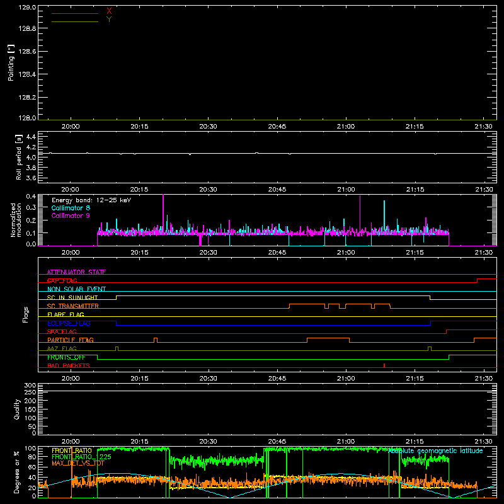
Task: Select the ECLIPSE_FLAG label
Action: click(69, 323)
